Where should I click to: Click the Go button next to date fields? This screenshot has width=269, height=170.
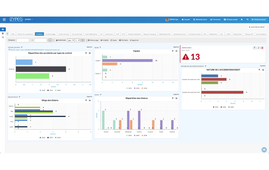(50, 40)
